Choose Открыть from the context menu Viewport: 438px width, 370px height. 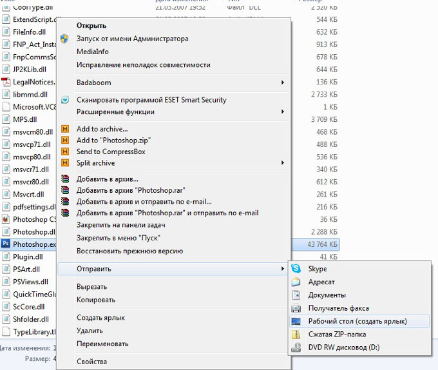[91, 25]
